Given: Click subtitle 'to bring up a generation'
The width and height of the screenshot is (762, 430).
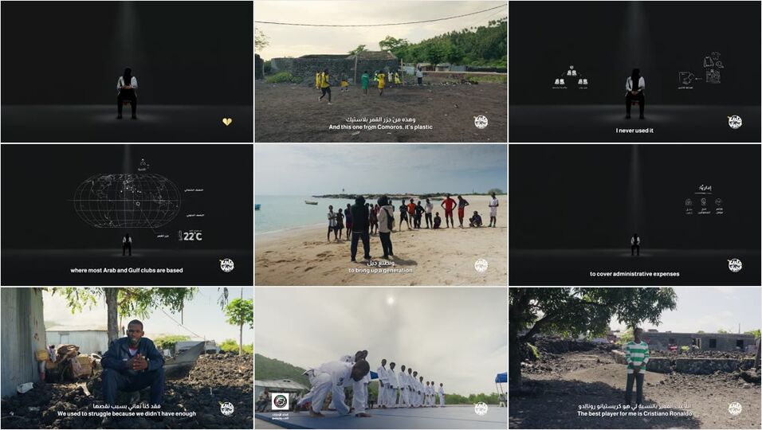Looking at the screenshot, I should coord(380,271).
